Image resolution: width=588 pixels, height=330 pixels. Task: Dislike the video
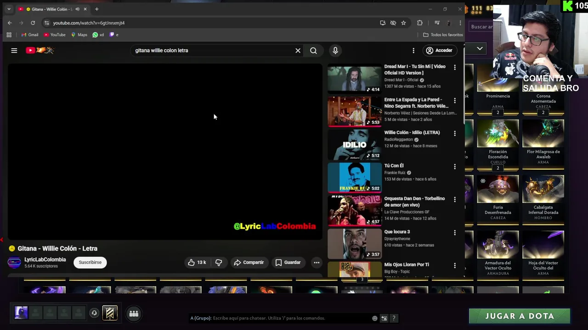[219, 263]
